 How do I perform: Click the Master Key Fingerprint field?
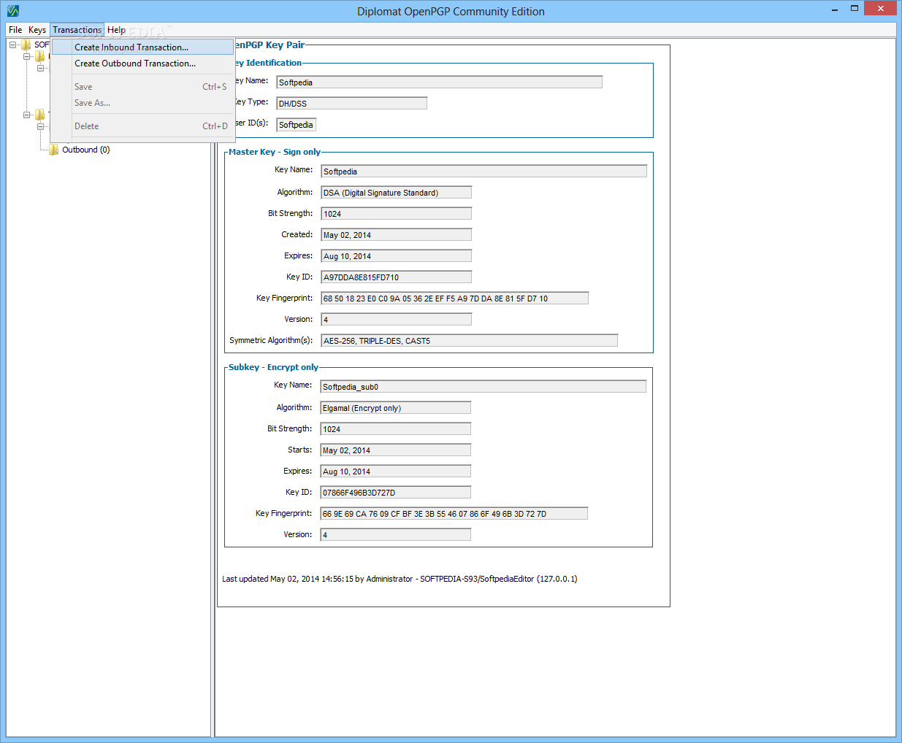[x=454, y=299]
